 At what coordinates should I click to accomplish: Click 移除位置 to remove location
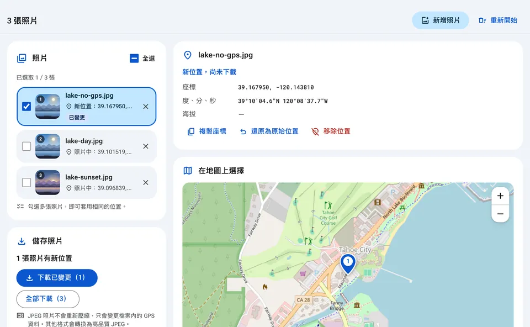click(331, 131)
